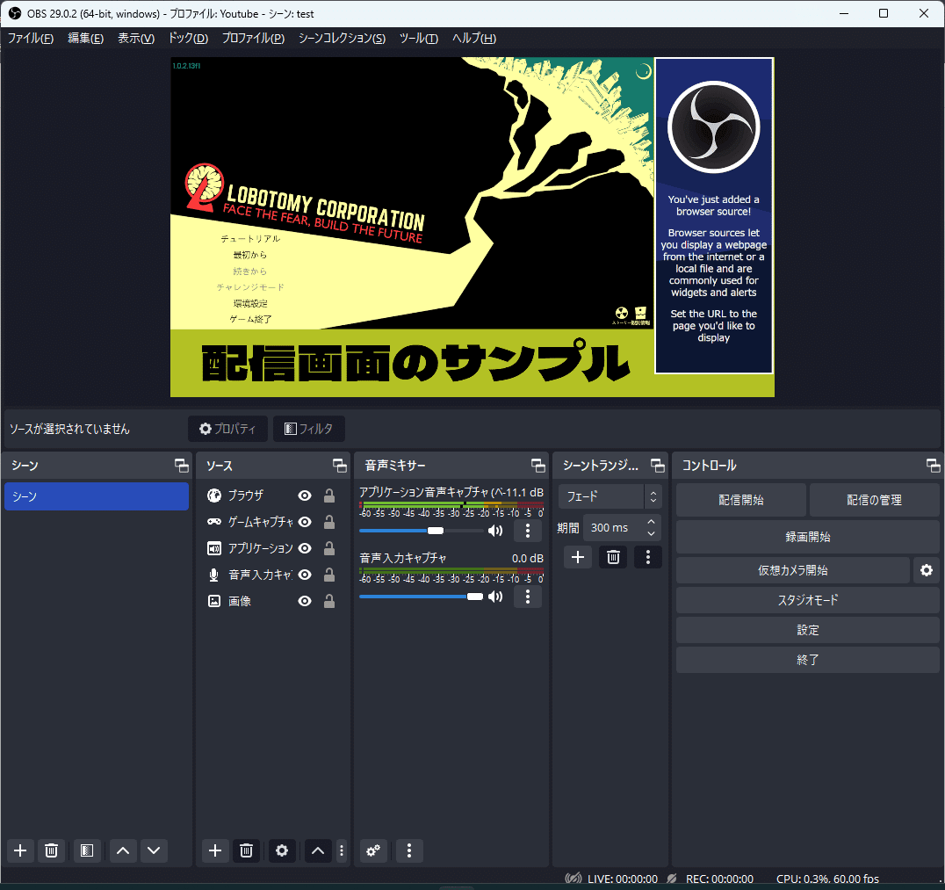Open the ヘルプ menu
Screen dimensions: 945x890
(x=474, y=38)
